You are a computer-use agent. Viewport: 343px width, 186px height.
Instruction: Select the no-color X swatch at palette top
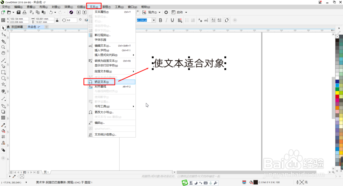point(337,37)
